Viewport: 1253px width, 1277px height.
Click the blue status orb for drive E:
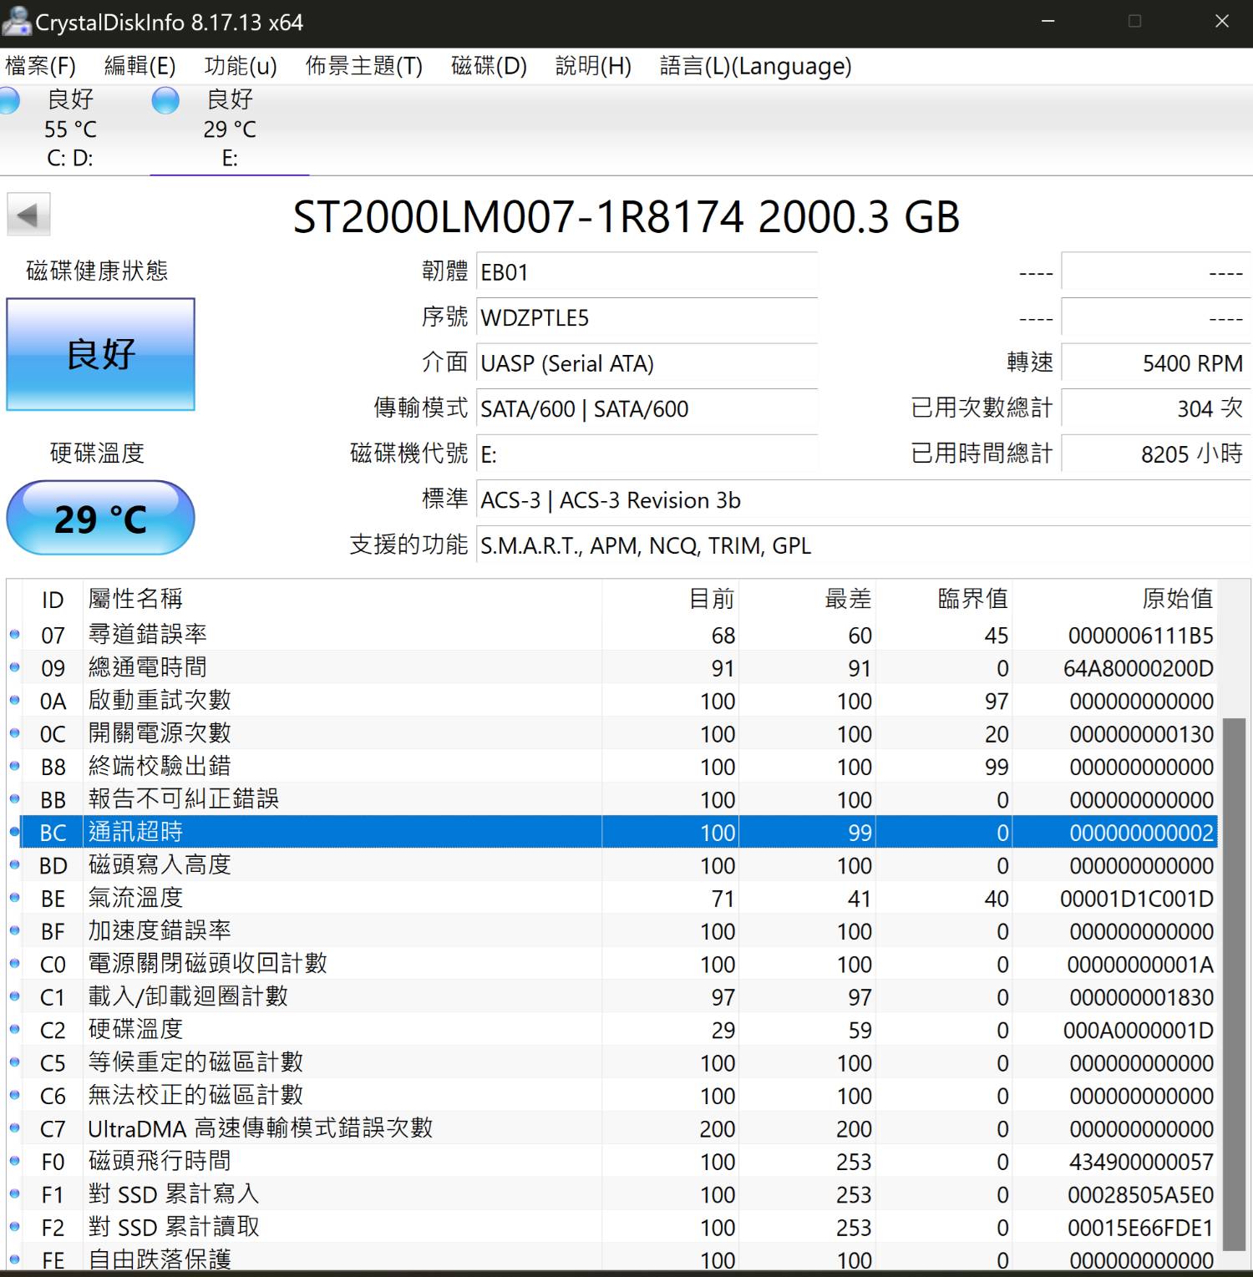coord(165,100)
